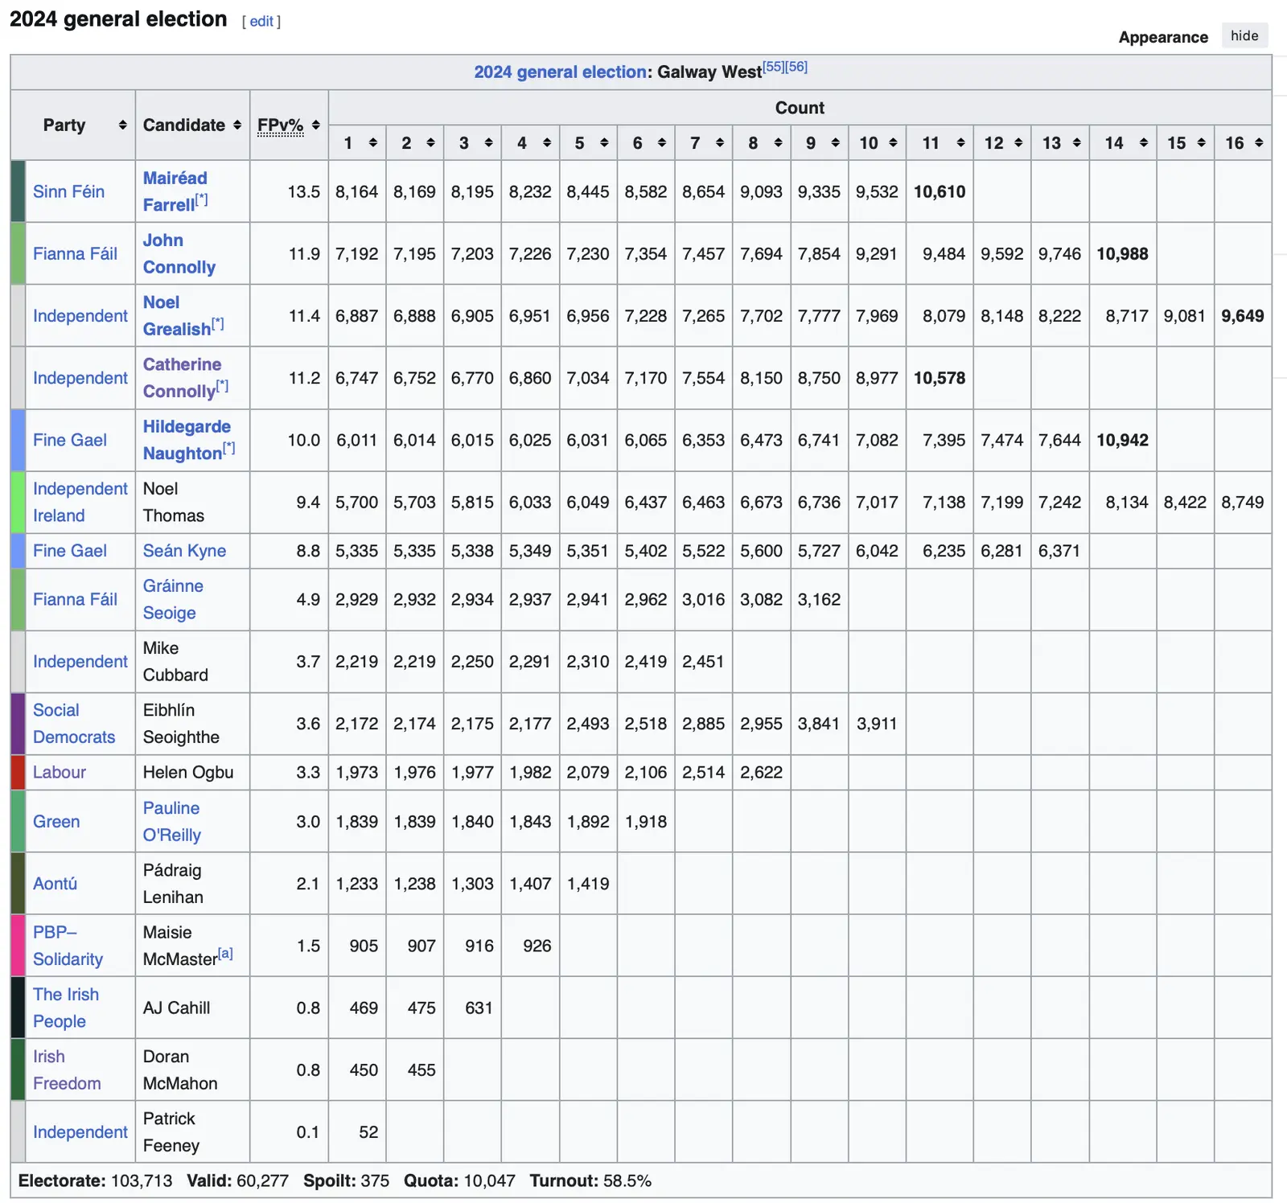Sort table by Party column arrows
This screenshot has height=1203, width=1287.
[x=122, y=125]
